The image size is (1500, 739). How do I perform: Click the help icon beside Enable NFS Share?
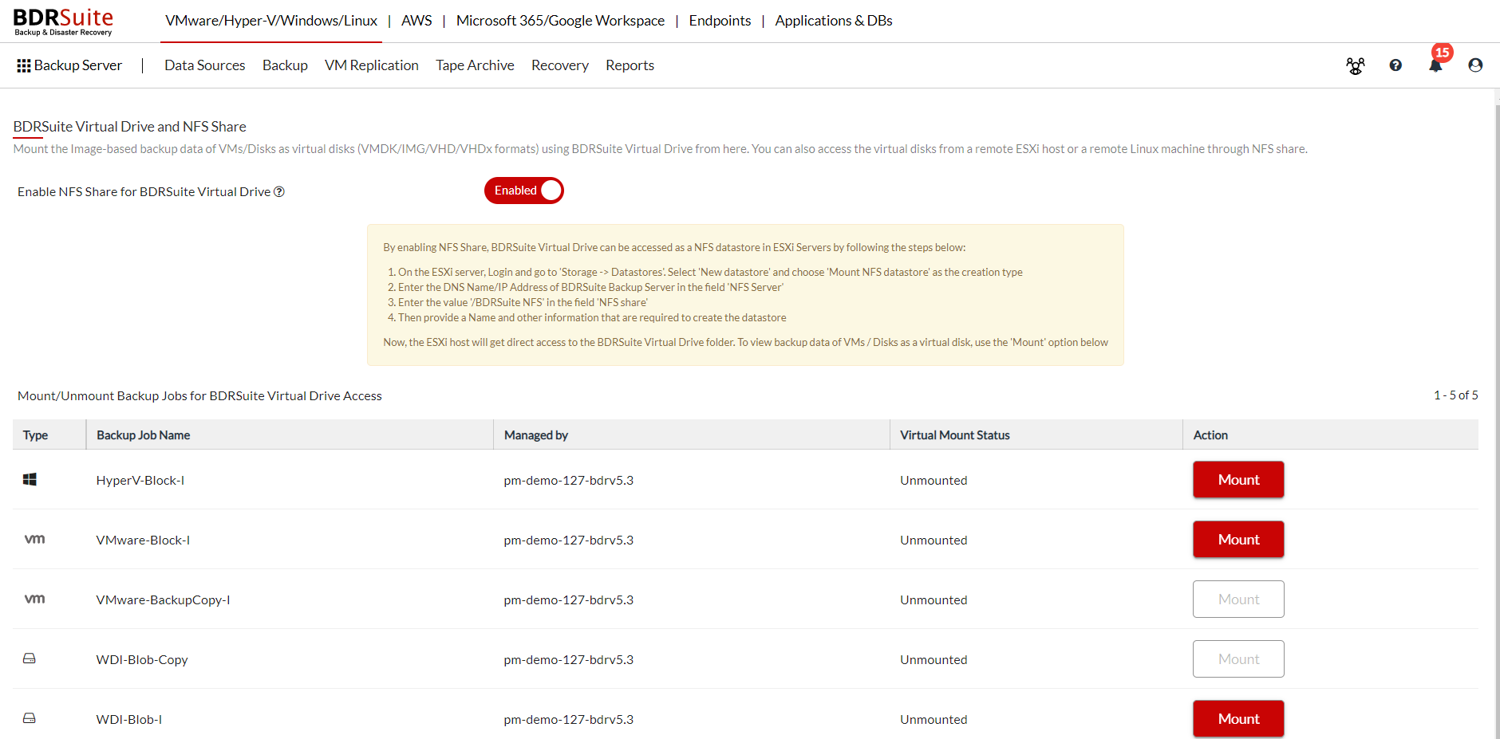(279, 191)
